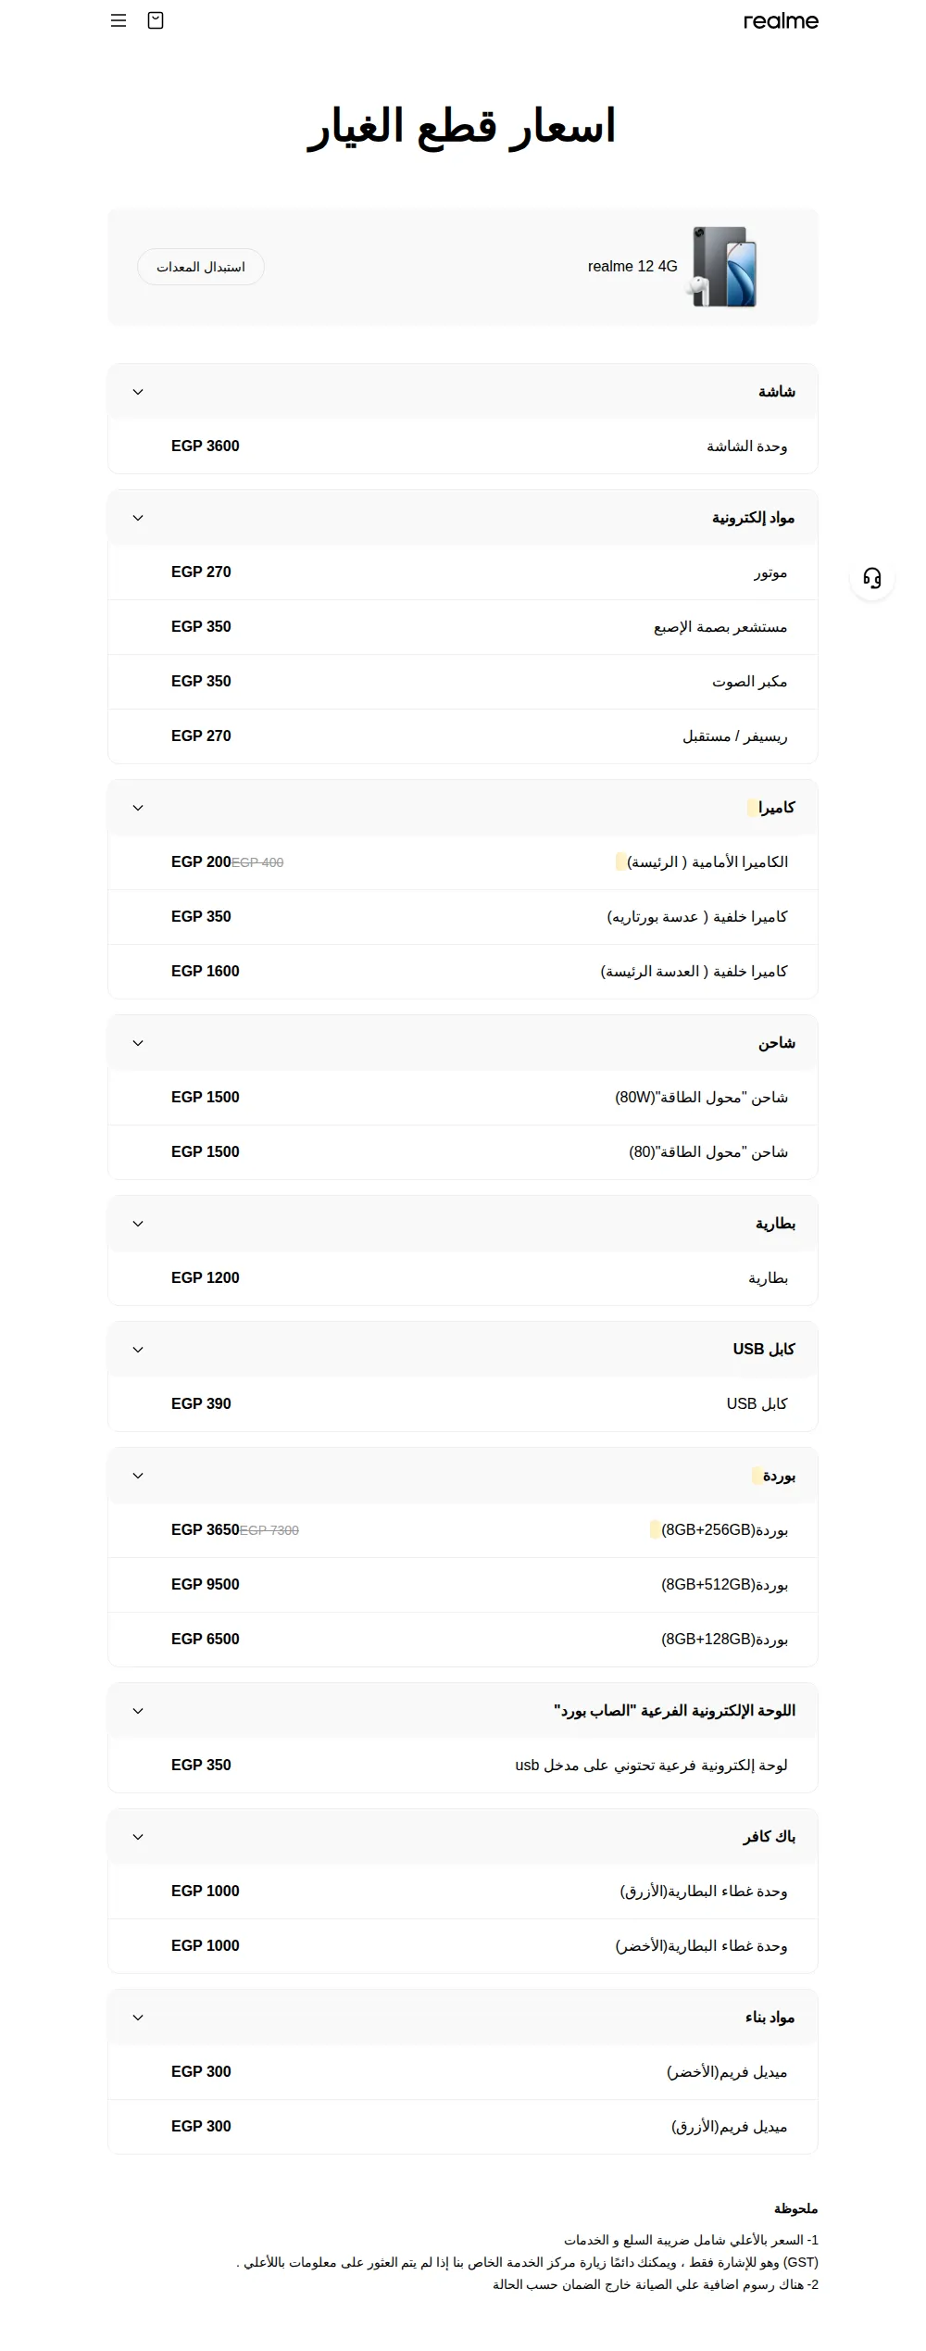Collapse the كاميرا section chevron

(x=138, y=808)
